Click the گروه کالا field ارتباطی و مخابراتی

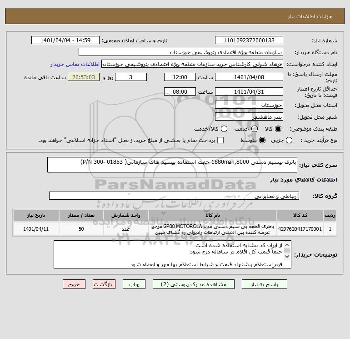click(174, 196)
